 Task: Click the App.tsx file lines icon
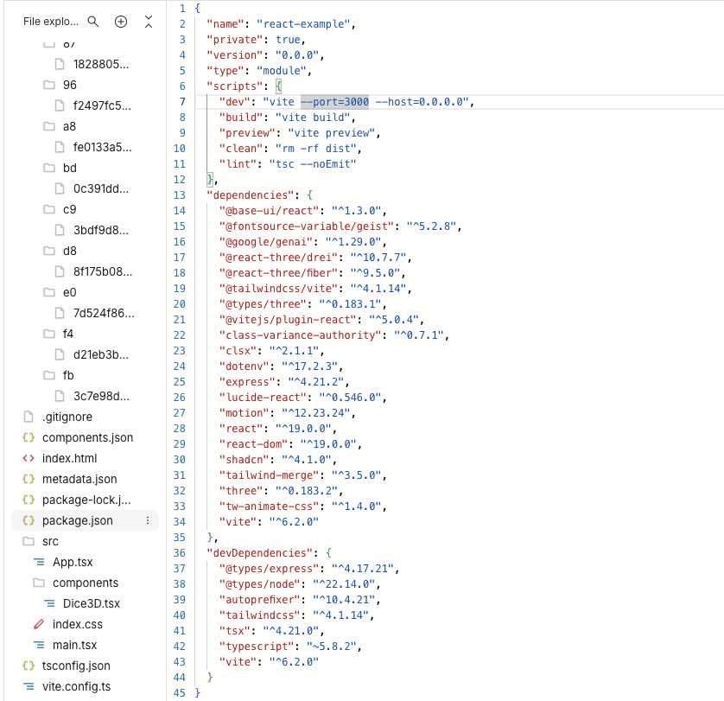coord(39,562)
